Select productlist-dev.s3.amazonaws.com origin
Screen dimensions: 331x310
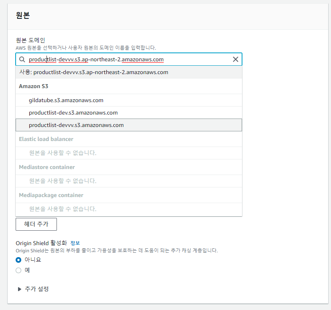point(129,113)
